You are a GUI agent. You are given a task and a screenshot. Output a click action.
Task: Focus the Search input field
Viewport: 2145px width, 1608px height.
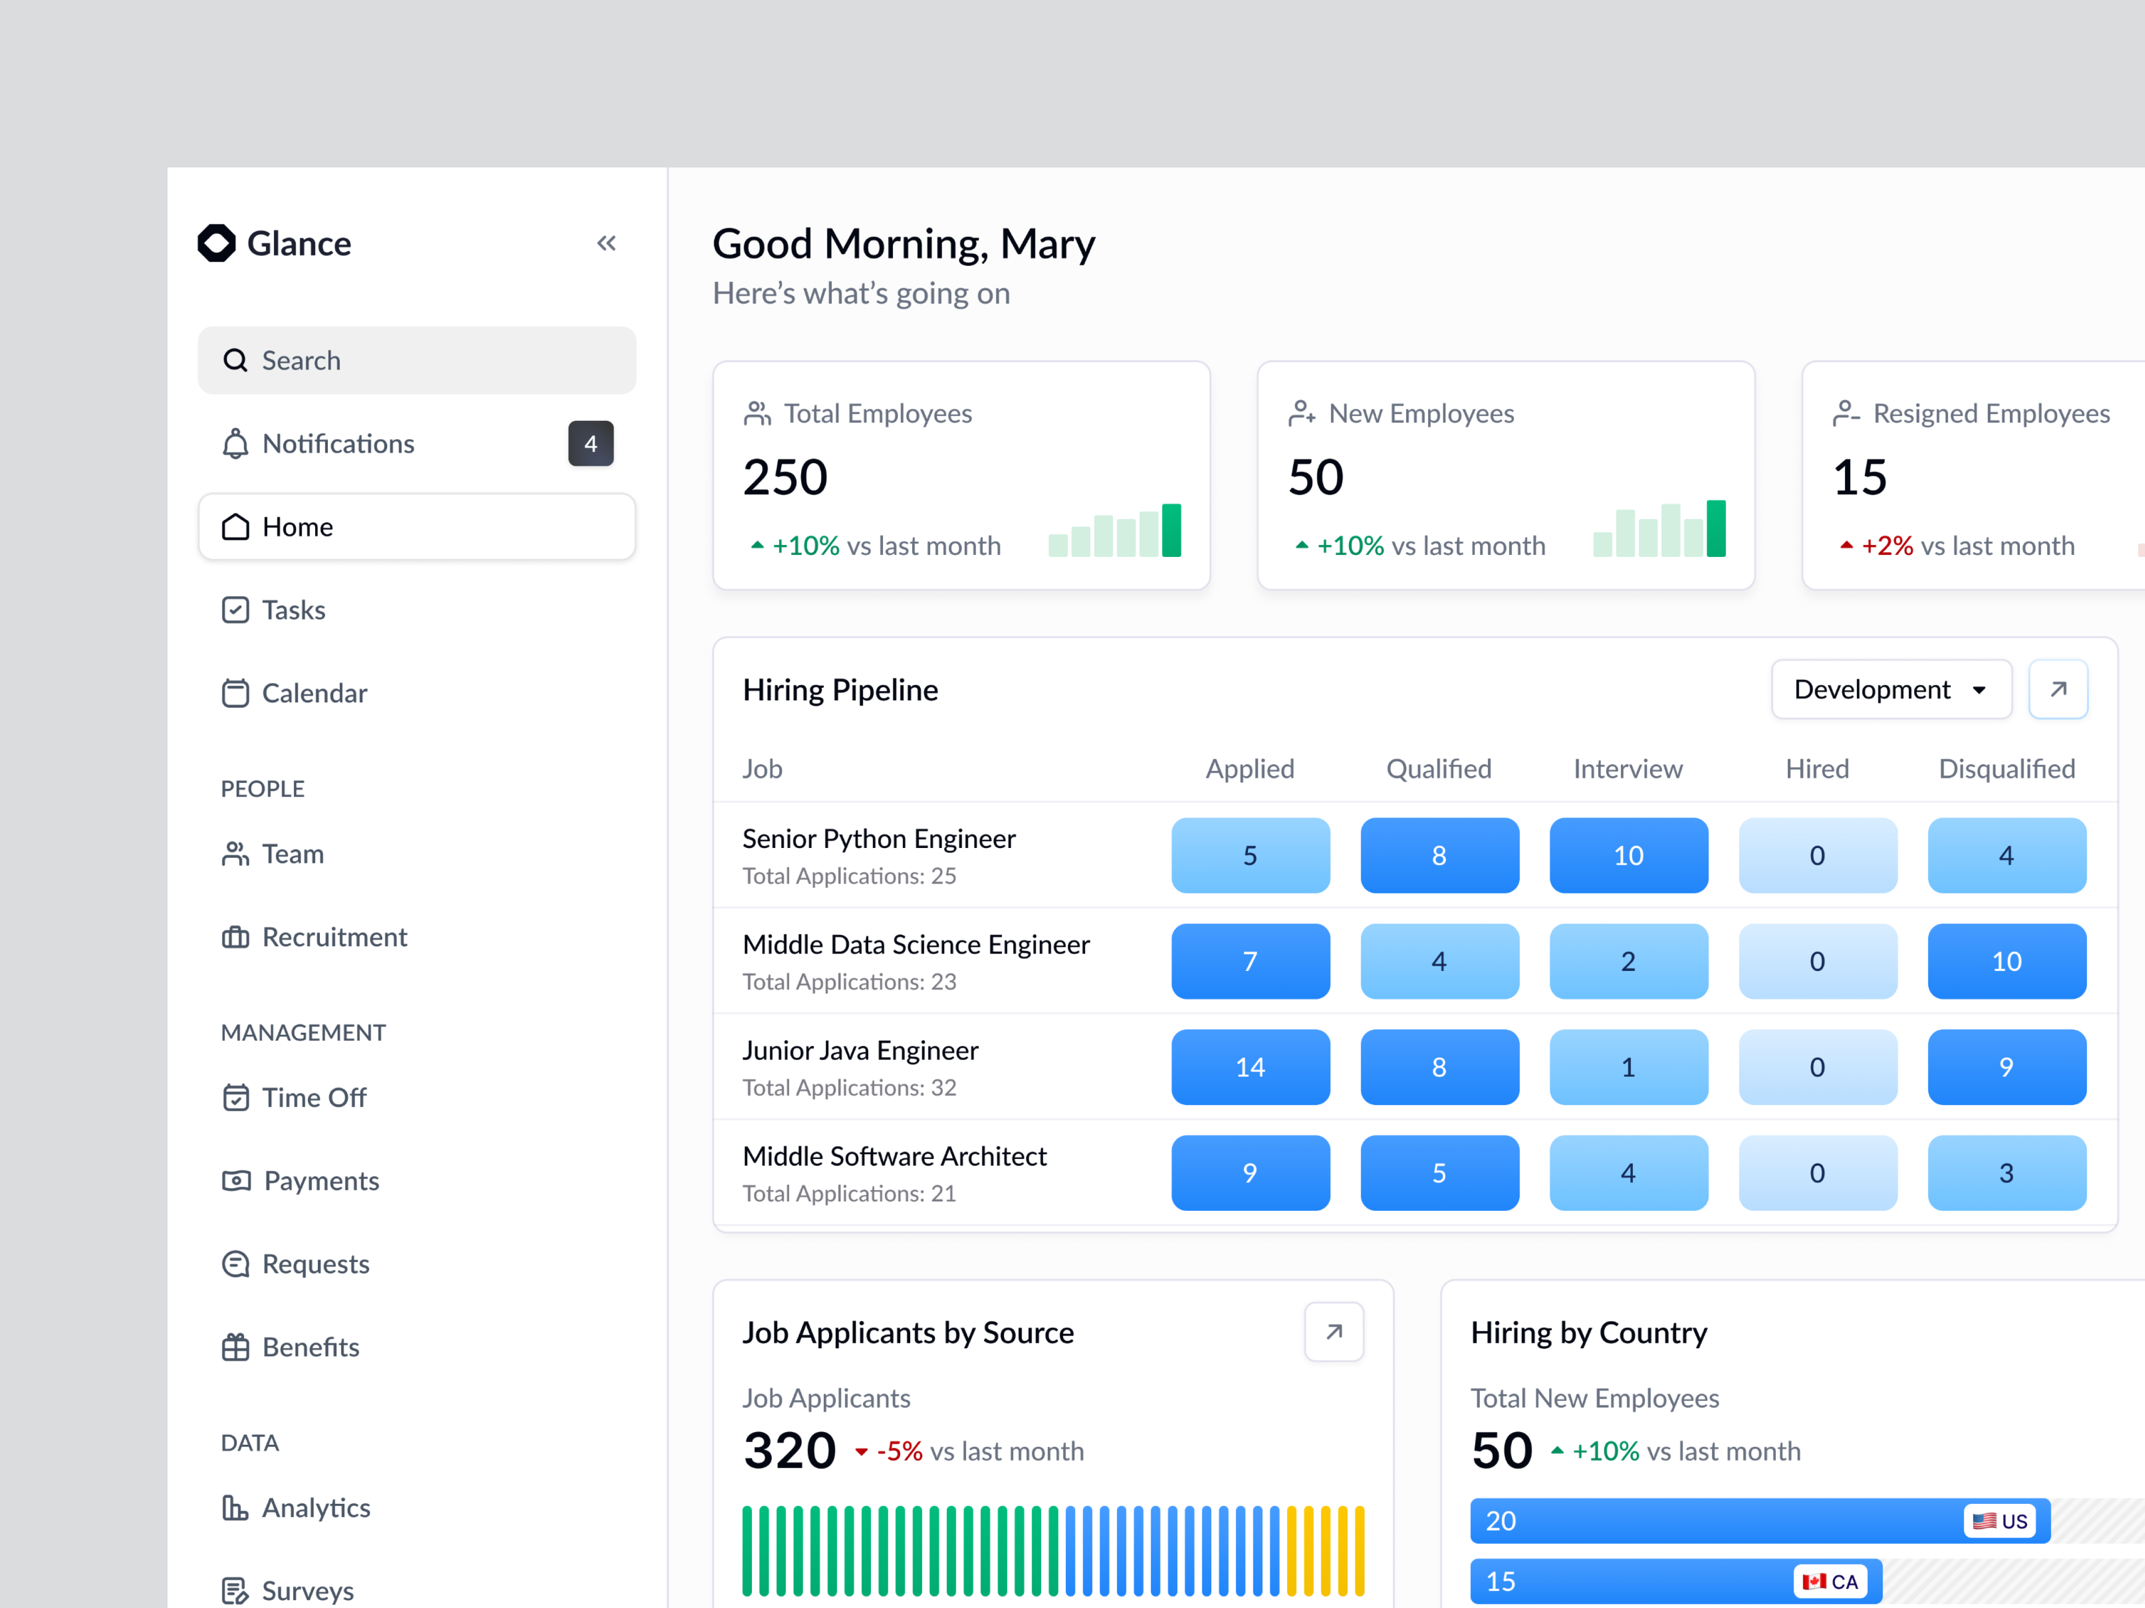coord(417,361)
